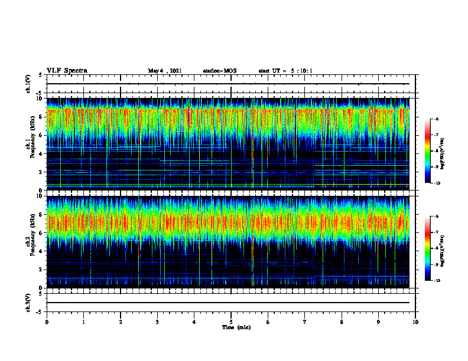Screen dimensions: 468x361
Task: Click time axis tick label '1'
Action: click(x=83, y=322)
